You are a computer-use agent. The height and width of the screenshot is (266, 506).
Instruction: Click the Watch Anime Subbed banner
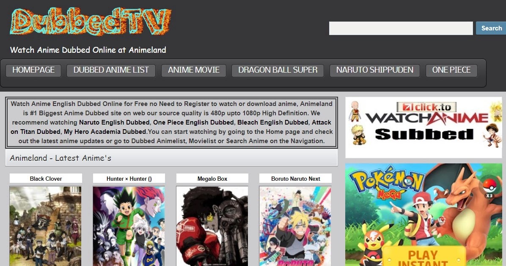pos(423,128)
